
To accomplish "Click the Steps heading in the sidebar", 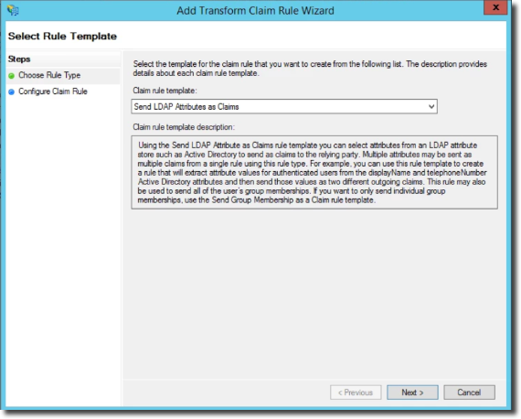I will pos(19,59).
